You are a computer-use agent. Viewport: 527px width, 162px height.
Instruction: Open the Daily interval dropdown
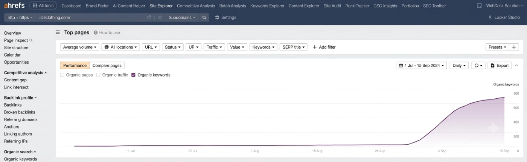[x=459, y=66]
